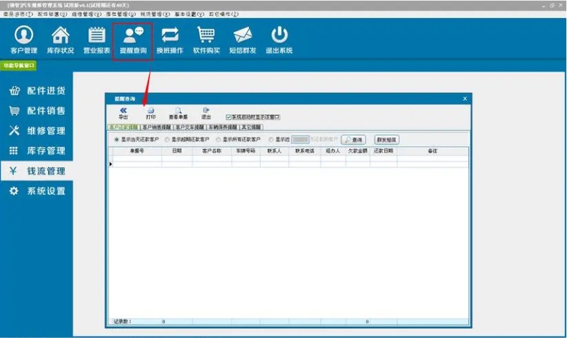
Task: Open the 库存管理(W) menu
Action: (x=121, y=14)
